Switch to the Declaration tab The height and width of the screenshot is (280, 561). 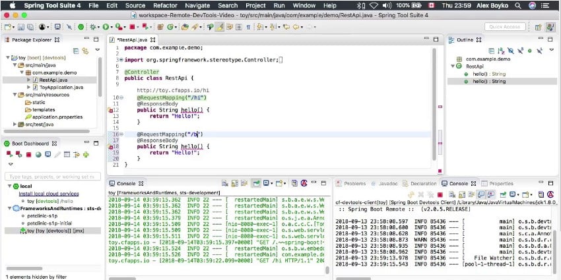(x=419, y=184)
